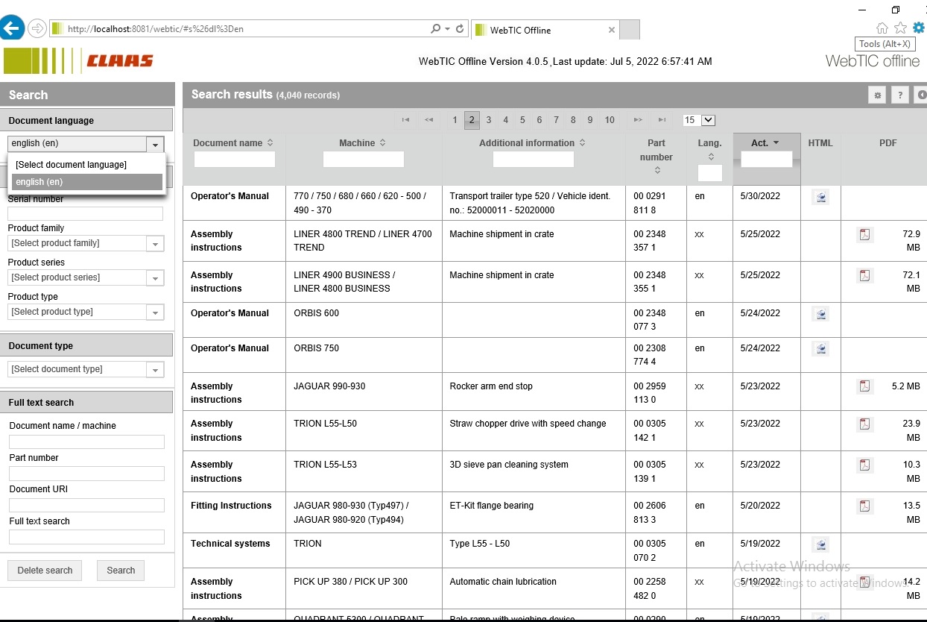927x622 pixels.
Task: Open PDF for JAGUAR ET-Kit flange bearing
Action: pos(864,506)
